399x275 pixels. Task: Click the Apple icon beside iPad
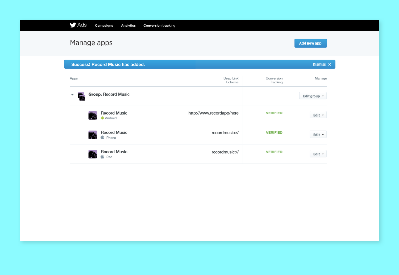coord(102,157)
